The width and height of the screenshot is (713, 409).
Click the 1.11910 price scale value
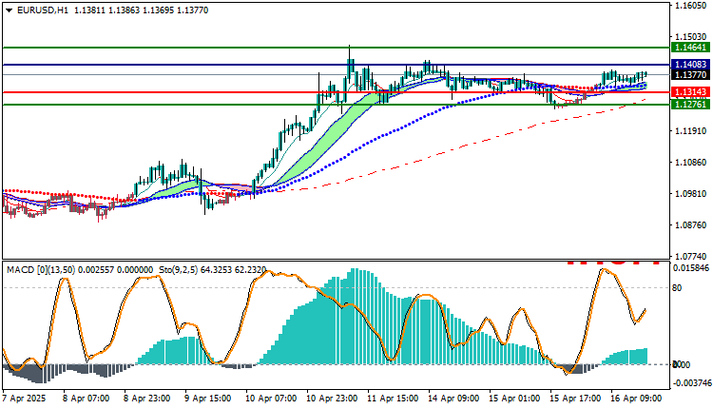pos(691,131)
